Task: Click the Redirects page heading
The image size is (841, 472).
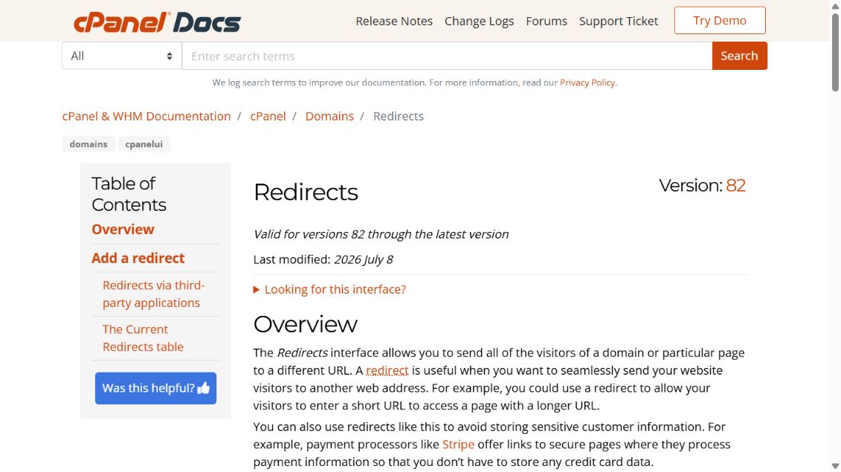Action: [x=306, y=192]
